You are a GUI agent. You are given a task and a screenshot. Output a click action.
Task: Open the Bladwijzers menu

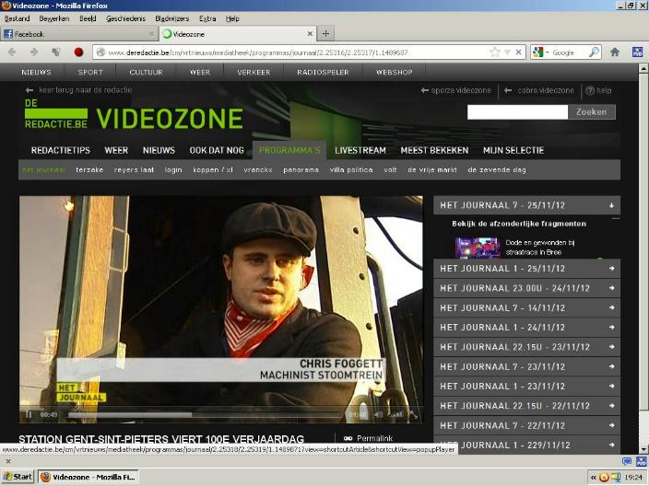tap(172, 18)
